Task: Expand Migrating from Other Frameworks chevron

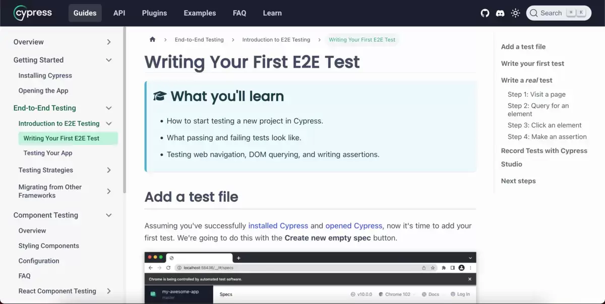Action: [x=108, y=191]
